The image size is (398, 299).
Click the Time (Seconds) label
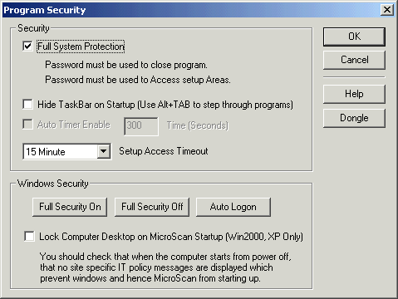pos(198,125)
